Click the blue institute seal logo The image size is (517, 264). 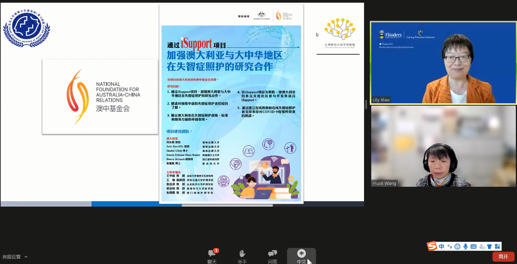pos(26,28)
